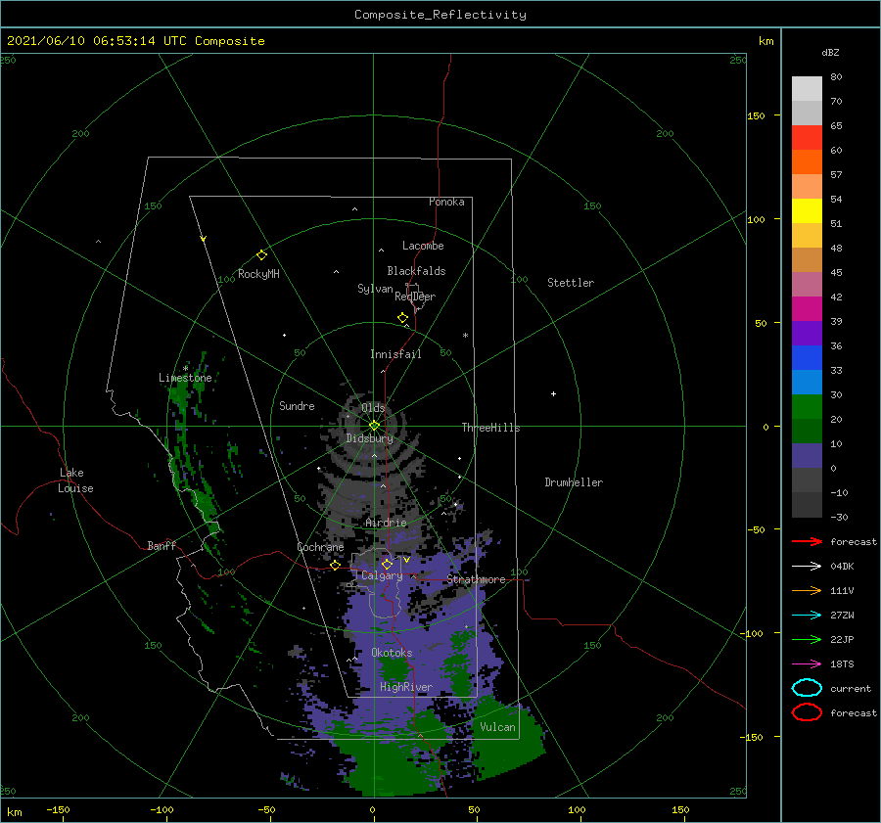The image size is (881, 823).
Task: Click the white asterisk above Limestone label
Action: coord(185,369)
